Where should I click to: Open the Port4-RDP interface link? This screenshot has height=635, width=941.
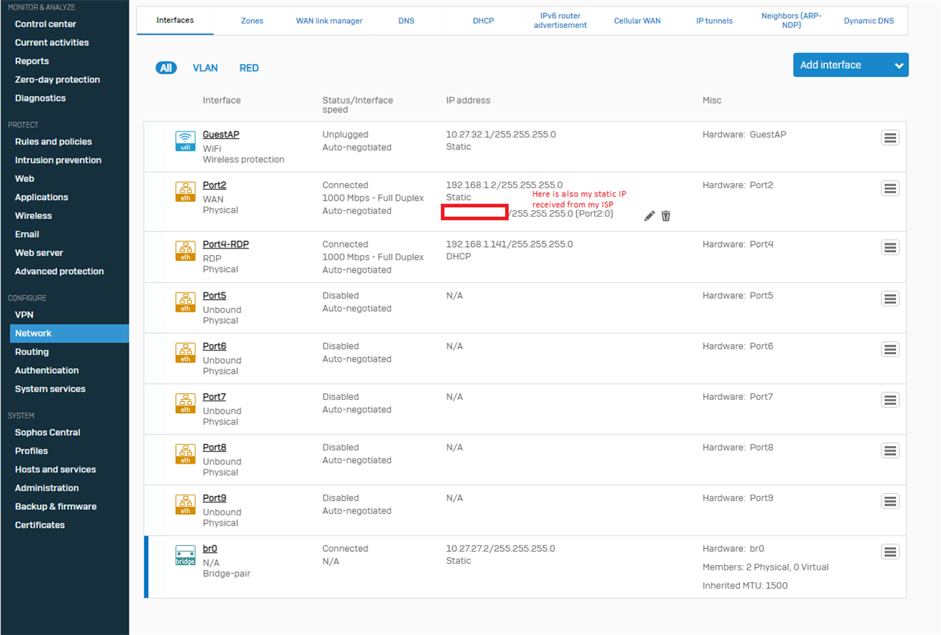226,244
